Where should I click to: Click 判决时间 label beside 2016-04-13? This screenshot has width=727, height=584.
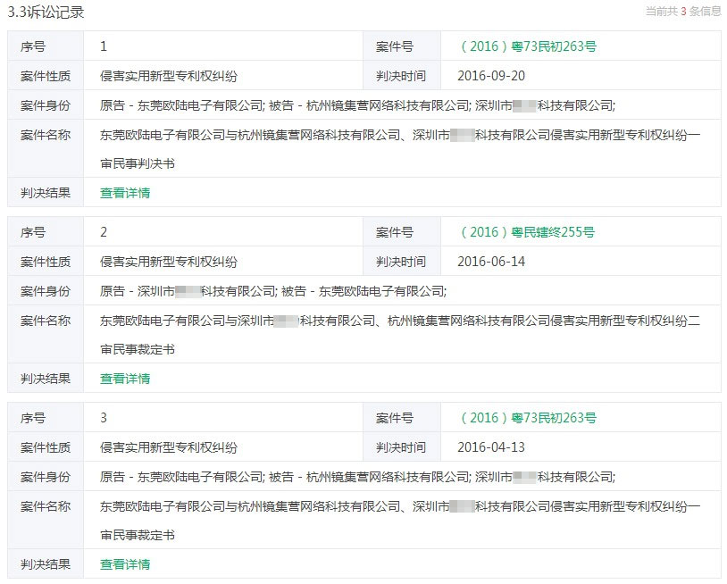[401, 447]
